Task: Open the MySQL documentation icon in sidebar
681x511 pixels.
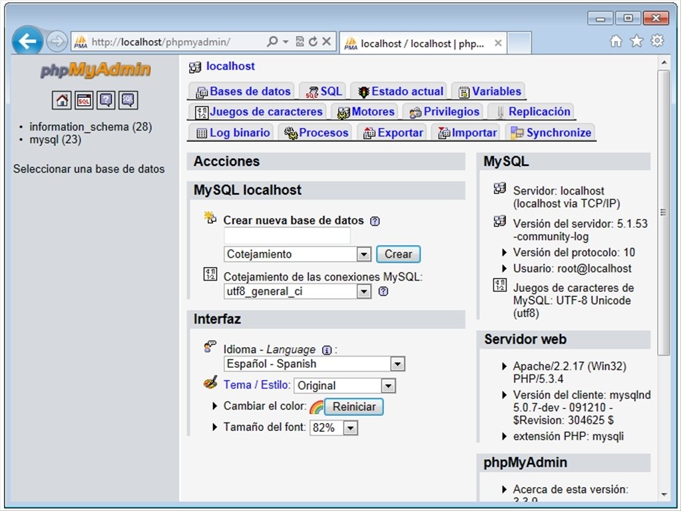Action: point(128,101)
